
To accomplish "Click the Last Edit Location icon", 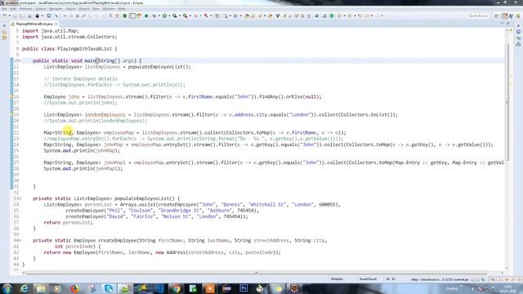I will [x=360, y=16].
